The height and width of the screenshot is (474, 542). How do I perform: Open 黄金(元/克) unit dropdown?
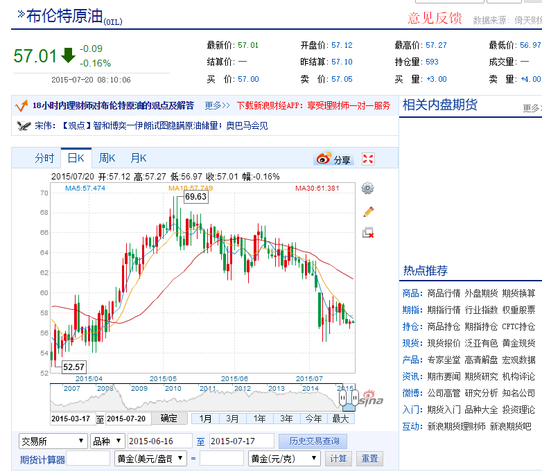(284, 459)
